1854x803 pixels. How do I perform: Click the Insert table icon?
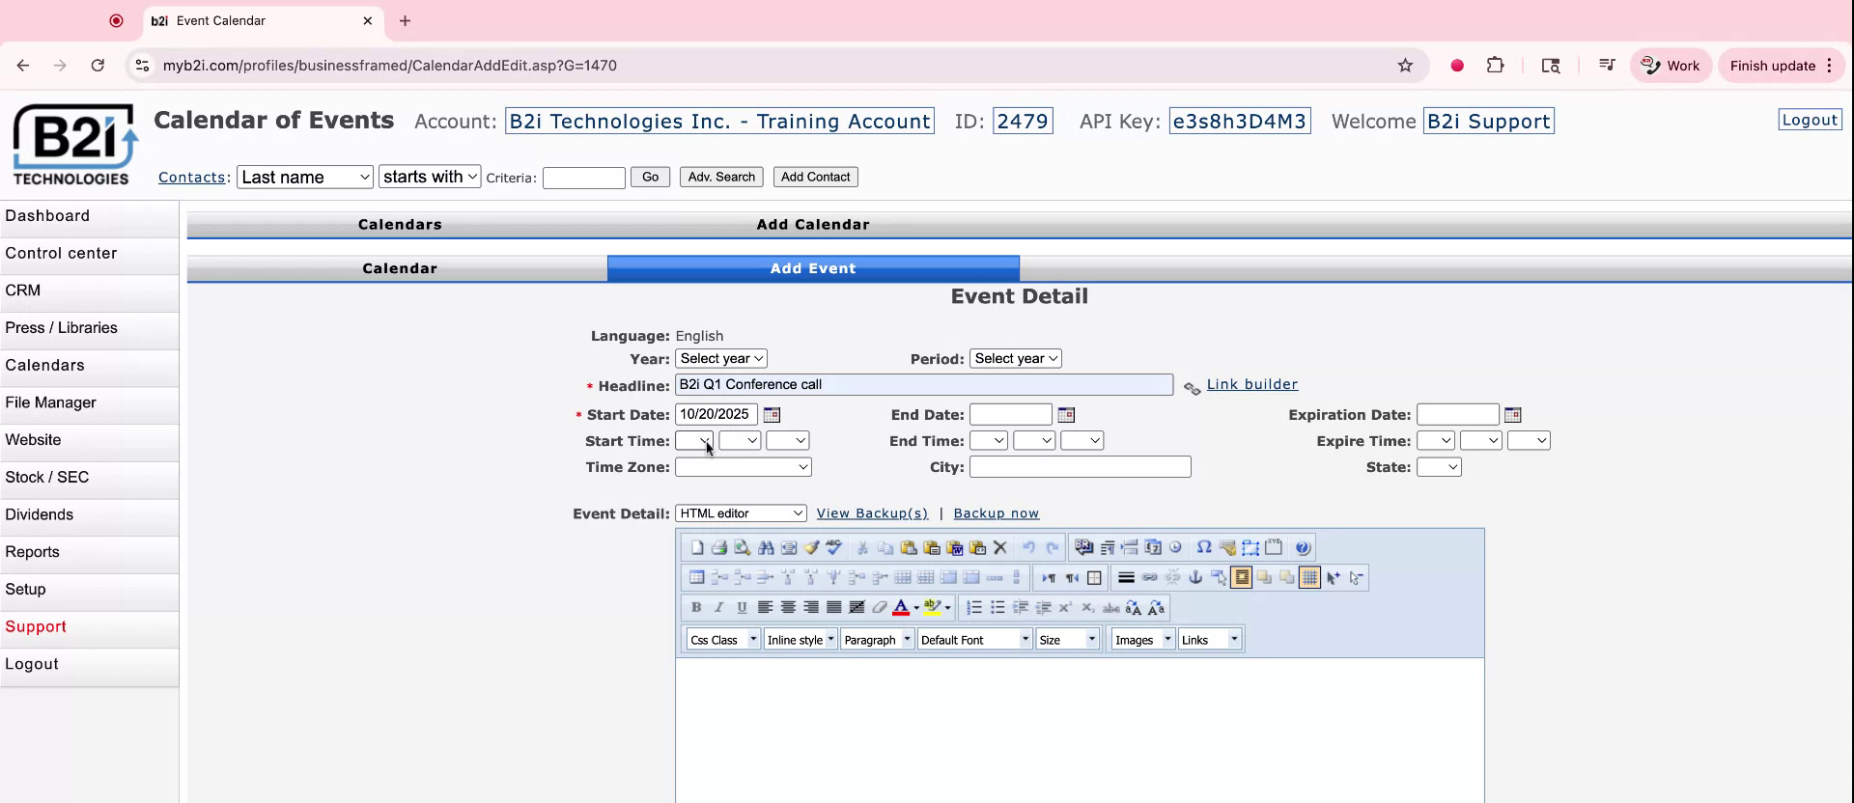click(696, 577)
